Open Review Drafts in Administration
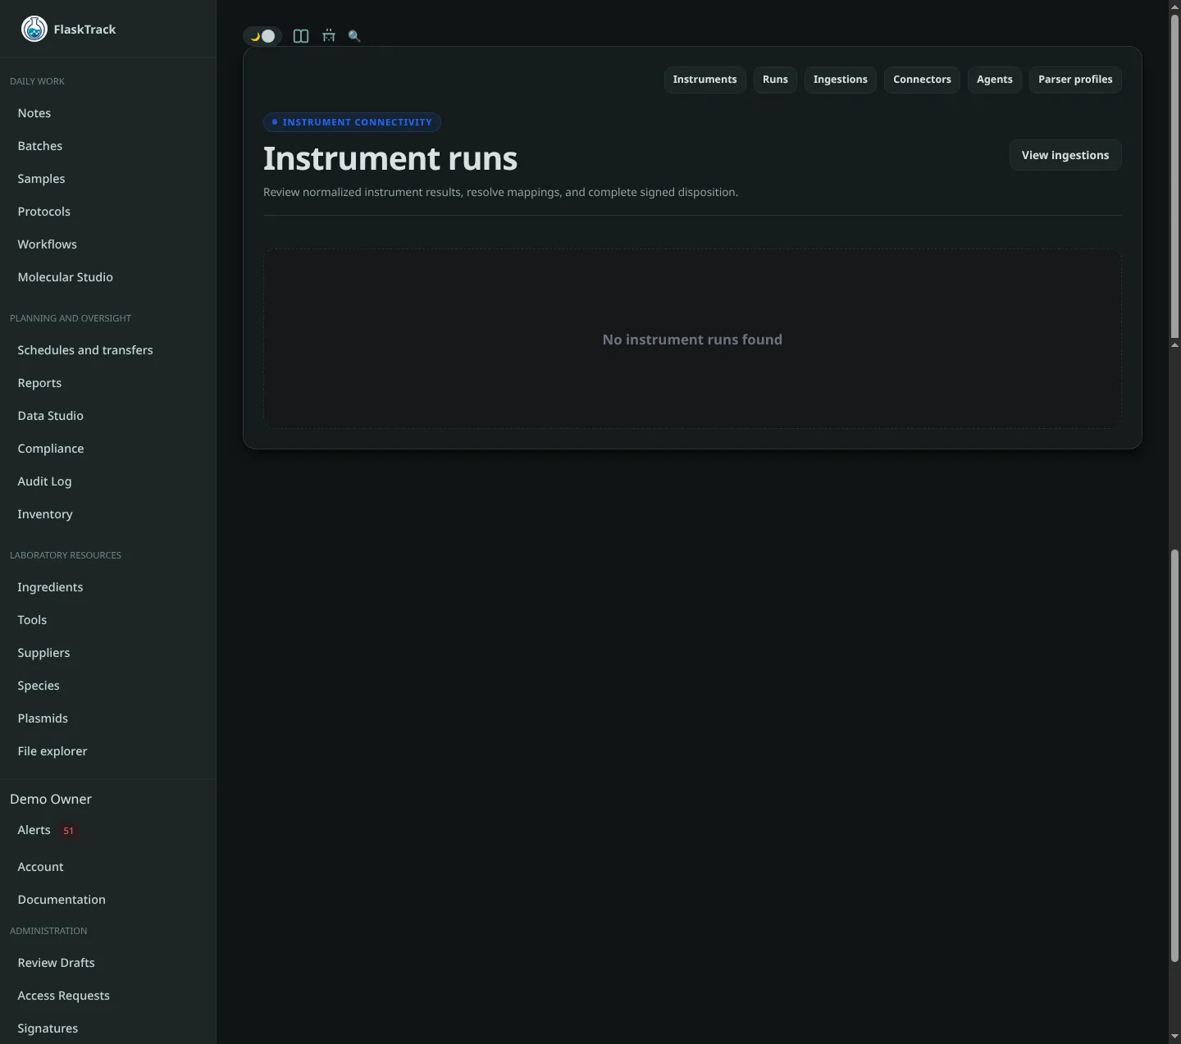 tap(107, 963)
